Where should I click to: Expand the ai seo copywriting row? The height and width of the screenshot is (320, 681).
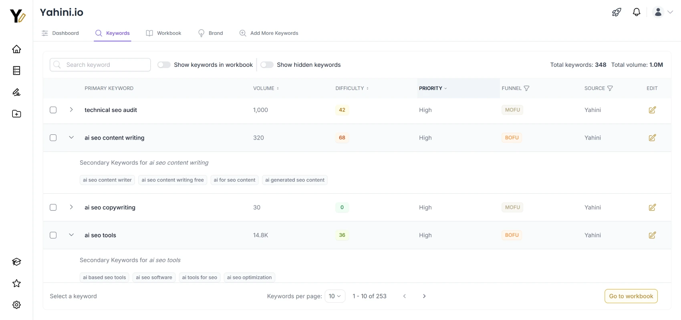tap(71, 207)
